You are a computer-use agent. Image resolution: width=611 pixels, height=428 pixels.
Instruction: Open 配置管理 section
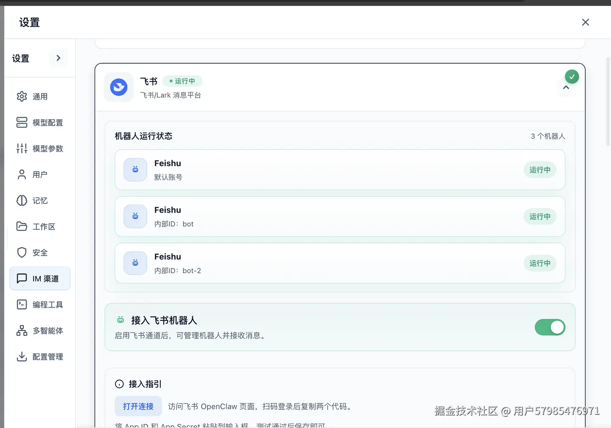point(40,357)
